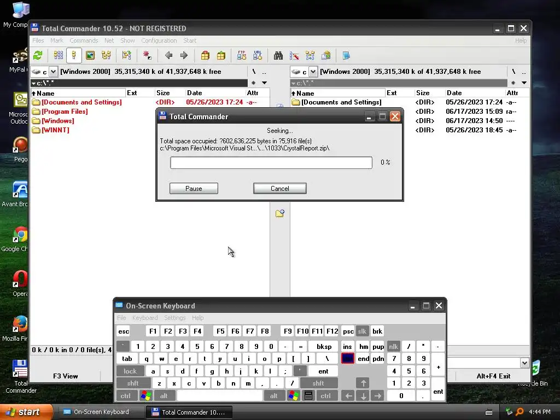
Task: Click the Unpack files box icon
Action: tap(221, 55)
